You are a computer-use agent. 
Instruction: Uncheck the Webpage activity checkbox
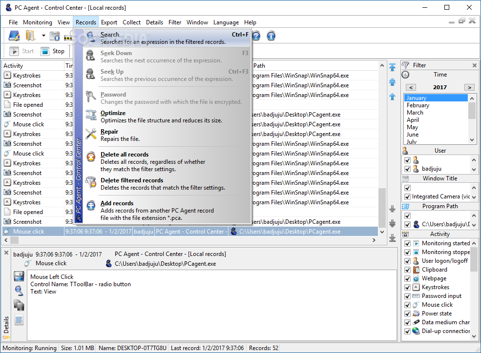407,279
